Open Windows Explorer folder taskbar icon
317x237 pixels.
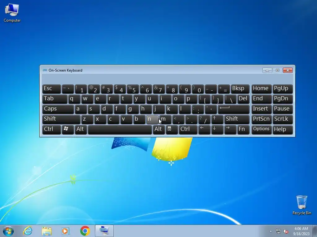click(x=47, y=231)
